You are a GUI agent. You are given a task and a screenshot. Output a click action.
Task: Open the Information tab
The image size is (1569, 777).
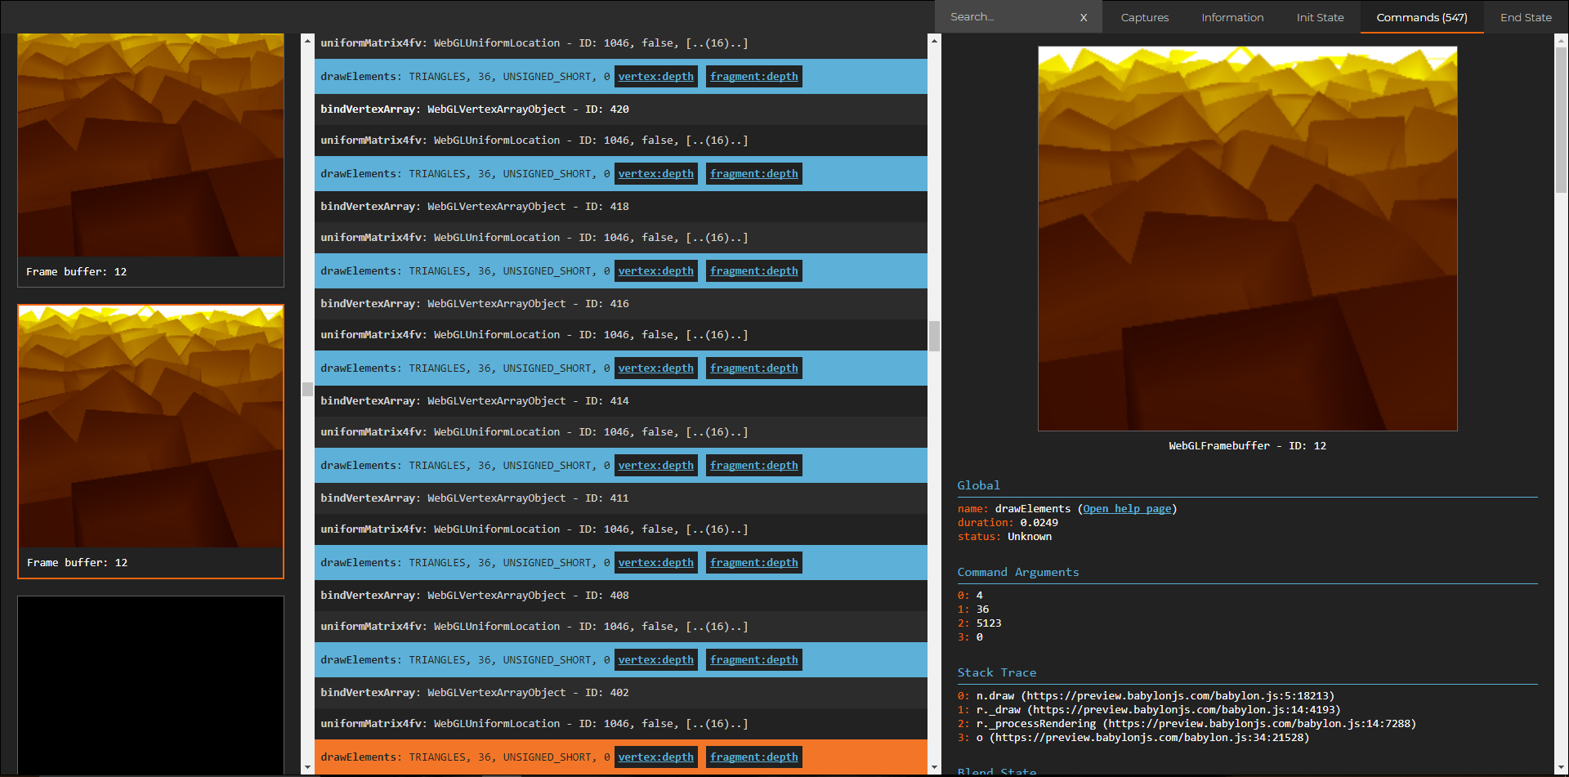click(x=1232, y=17)
